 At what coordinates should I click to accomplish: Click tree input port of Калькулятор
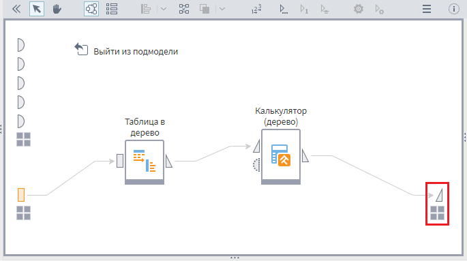click(x=256, y=146)
